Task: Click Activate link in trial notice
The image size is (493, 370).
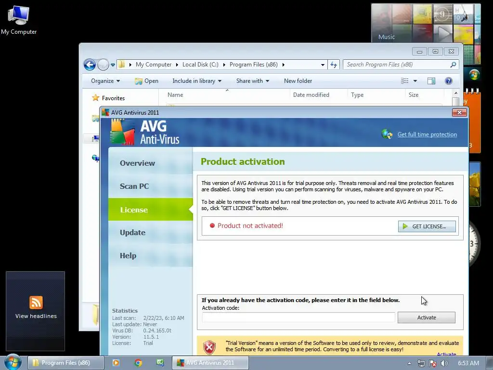Action: tap(446, 355)
